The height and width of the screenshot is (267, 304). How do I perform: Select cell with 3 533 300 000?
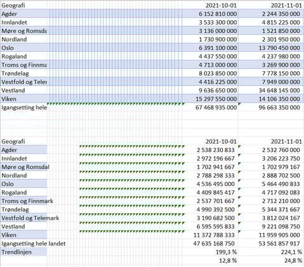[x=218, y=22]
